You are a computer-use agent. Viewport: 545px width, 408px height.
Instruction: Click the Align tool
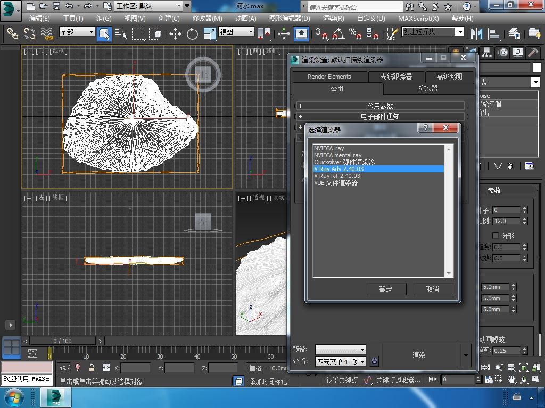coord(493,33)
